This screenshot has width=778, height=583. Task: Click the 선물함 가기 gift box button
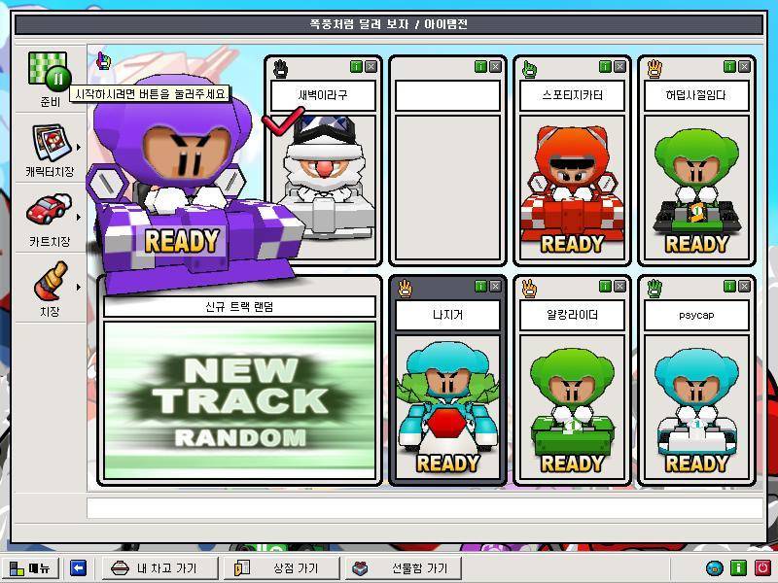408,568
